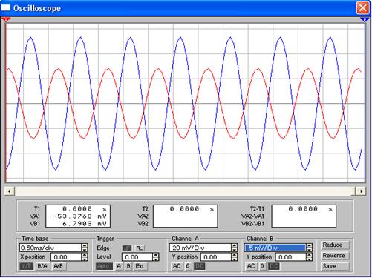Image resolution: width=372 pixels, height=278 pixels.
Task: Click the left scroll arrow below the graph
Action: [x=10, y=191]
